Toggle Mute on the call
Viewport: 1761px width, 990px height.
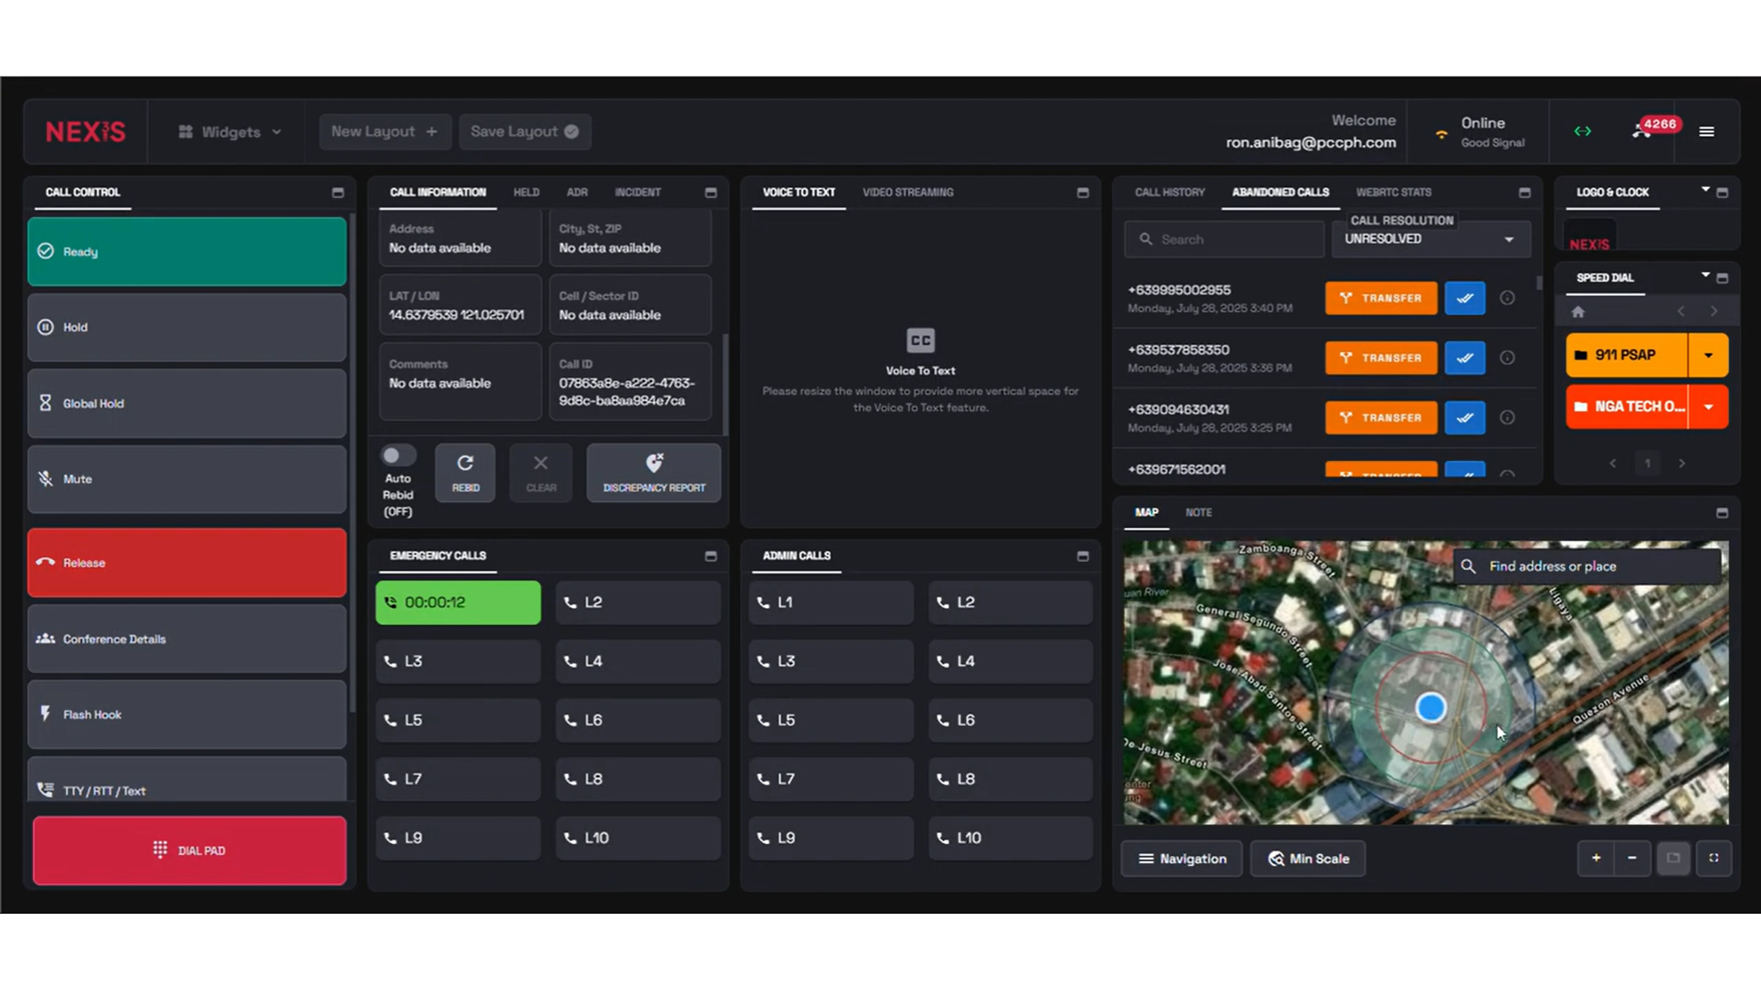(187, 479)
